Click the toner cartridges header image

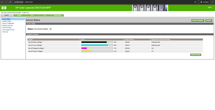coord(150,8)
